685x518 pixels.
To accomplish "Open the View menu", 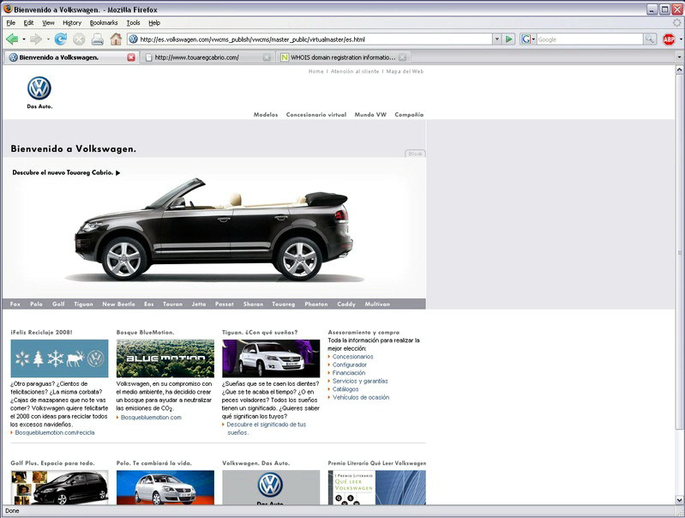I will click(48, 23).
